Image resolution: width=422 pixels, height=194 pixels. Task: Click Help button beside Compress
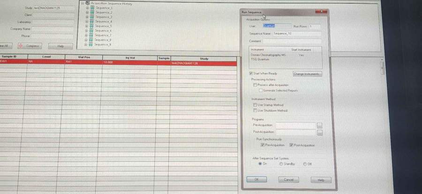point(60,46)
